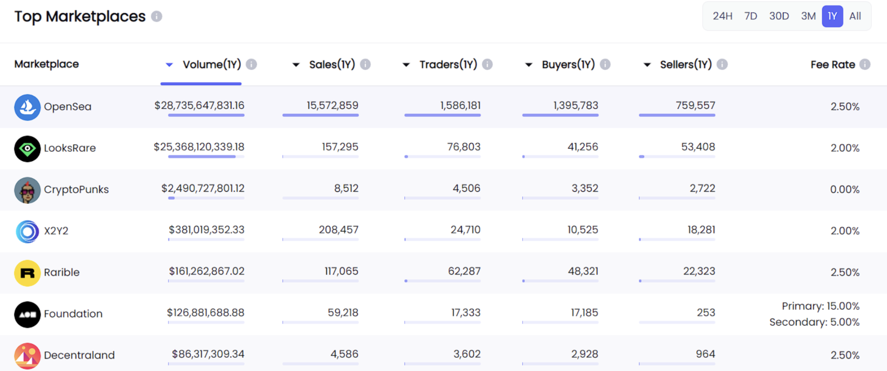Click the Buyers(1Y) column header
This screenshot has width=887, height=371.
[568, 64]
